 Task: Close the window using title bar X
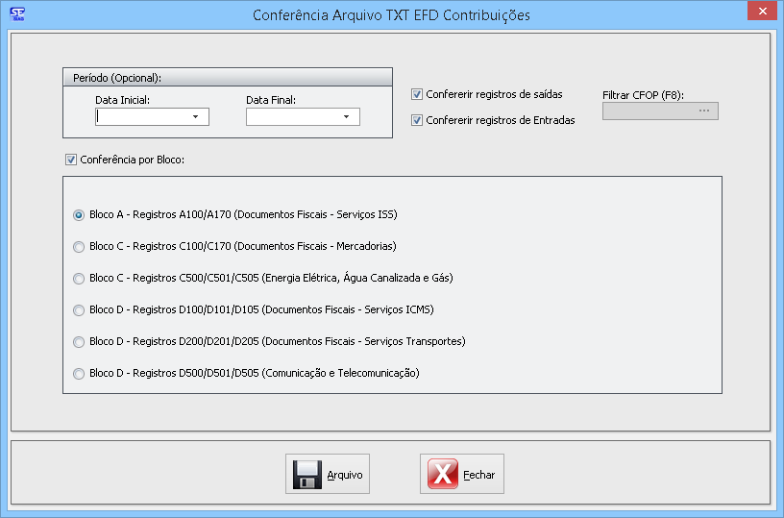[760, 12]
